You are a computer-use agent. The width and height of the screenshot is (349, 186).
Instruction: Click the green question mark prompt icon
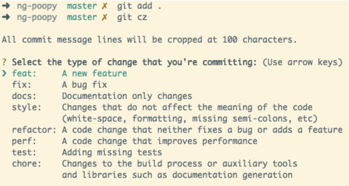click(x=4, y=62)
